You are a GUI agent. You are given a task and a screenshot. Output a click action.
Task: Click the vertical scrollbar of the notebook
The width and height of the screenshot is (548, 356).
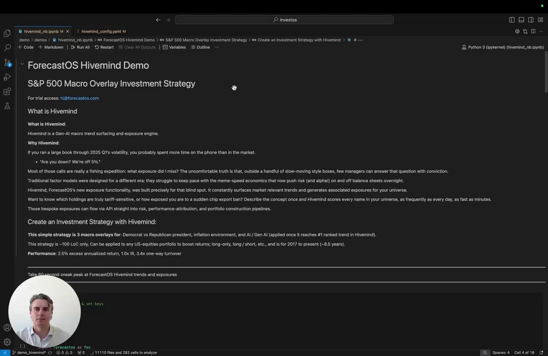[546, 77]
